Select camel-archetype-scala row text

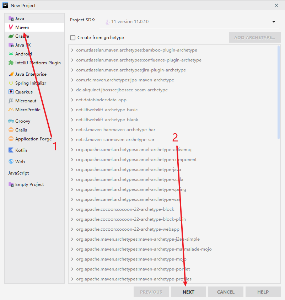tap(130, 180)
